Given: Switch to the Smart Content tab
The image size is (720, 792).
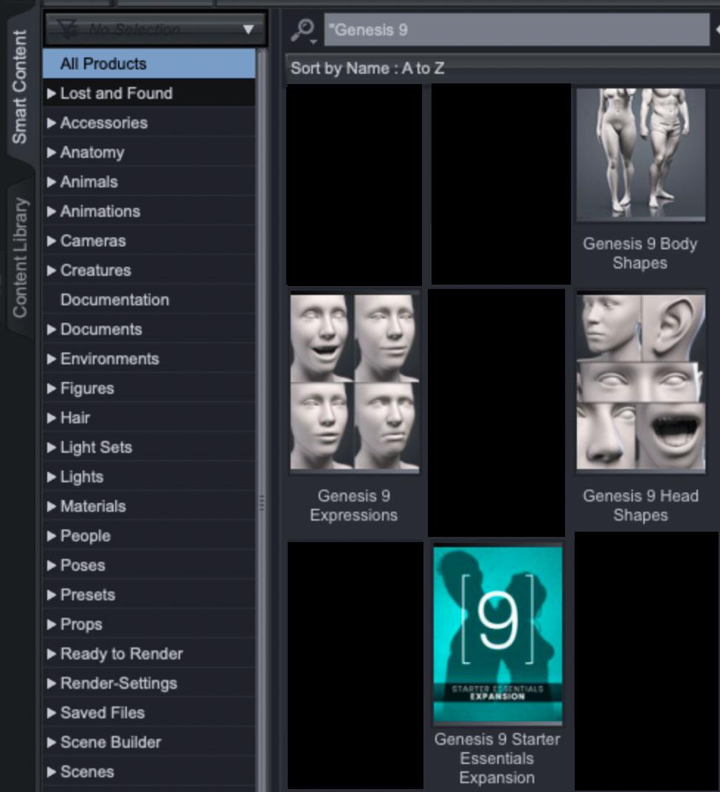Looking at the screenshot, I should [x=20, y=87].
